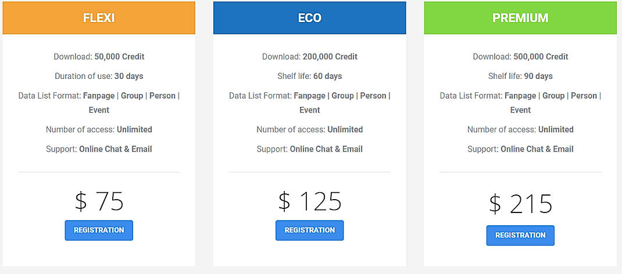Screen dimensions: 622x274
Task: Click 'Number of access: Unlimited' in FLEXI card
Action: pyautogui.click(x=99, y=129)
